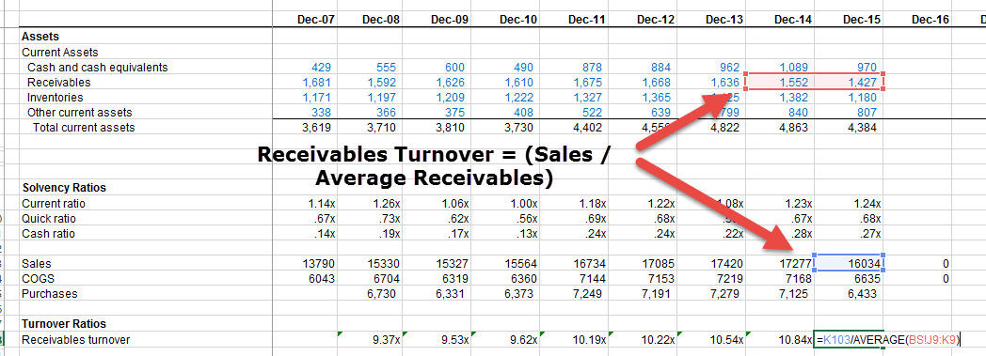This screenshot has width=986, height=356.
Task: Select Dec-15 total current assets 4,384
Action: pyautogui.click(x=849, y=128)
